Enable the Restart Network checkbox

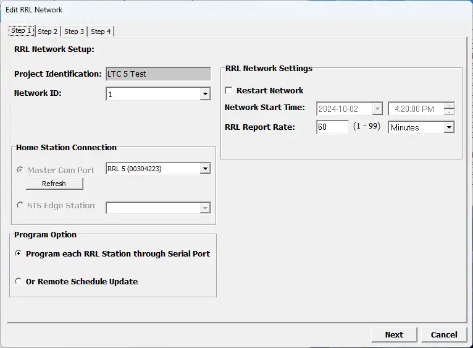click(229, 90)
